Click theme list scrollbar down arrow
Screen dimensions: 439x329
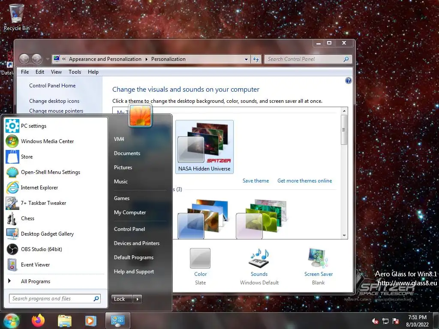point(344,236)
